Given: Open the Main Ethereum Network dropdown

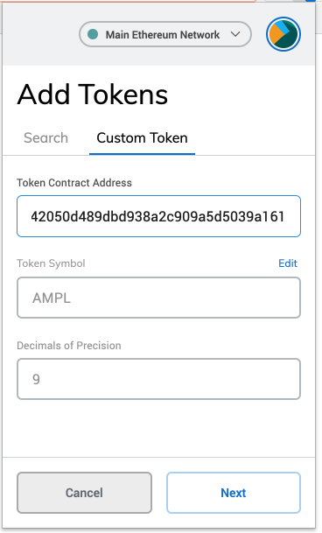Looking at the screenshot, I should click(165, 34).
